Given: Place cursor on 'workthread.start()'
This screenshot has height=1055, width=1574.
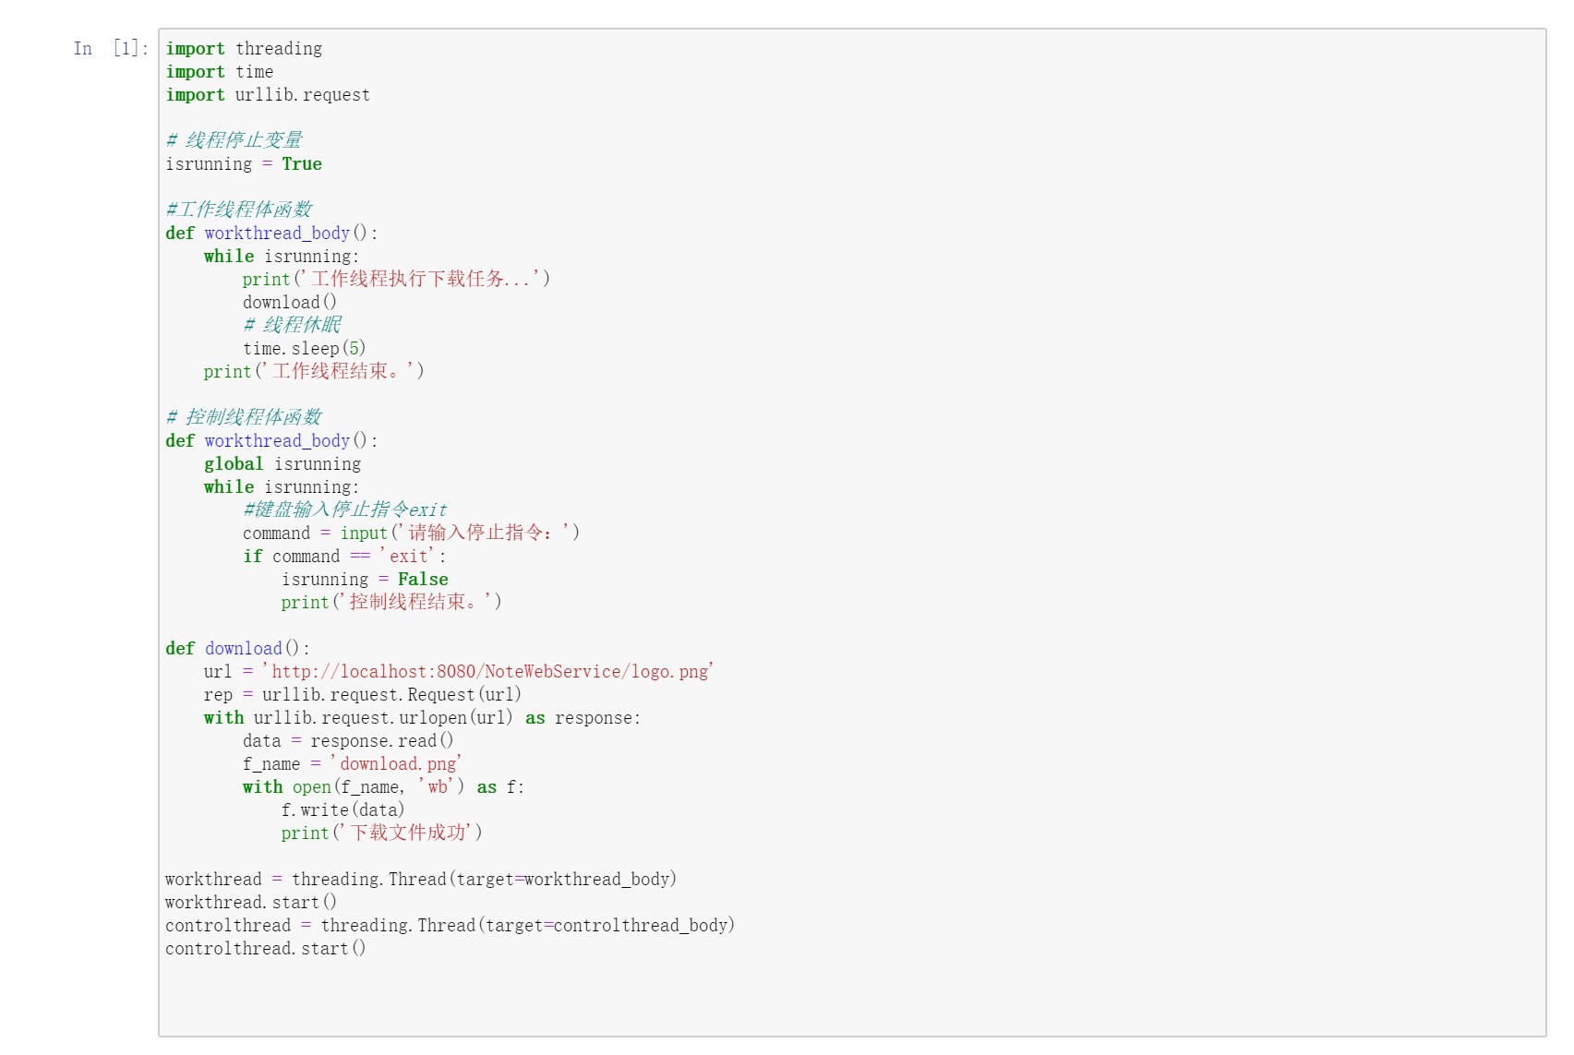Looking at the screenshot, I should coord(251,902).
